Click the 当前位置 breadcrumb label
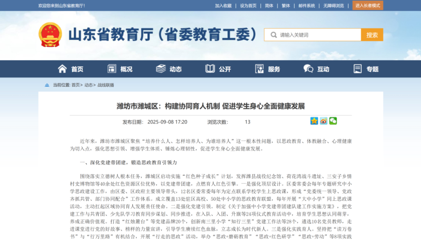 62,85
